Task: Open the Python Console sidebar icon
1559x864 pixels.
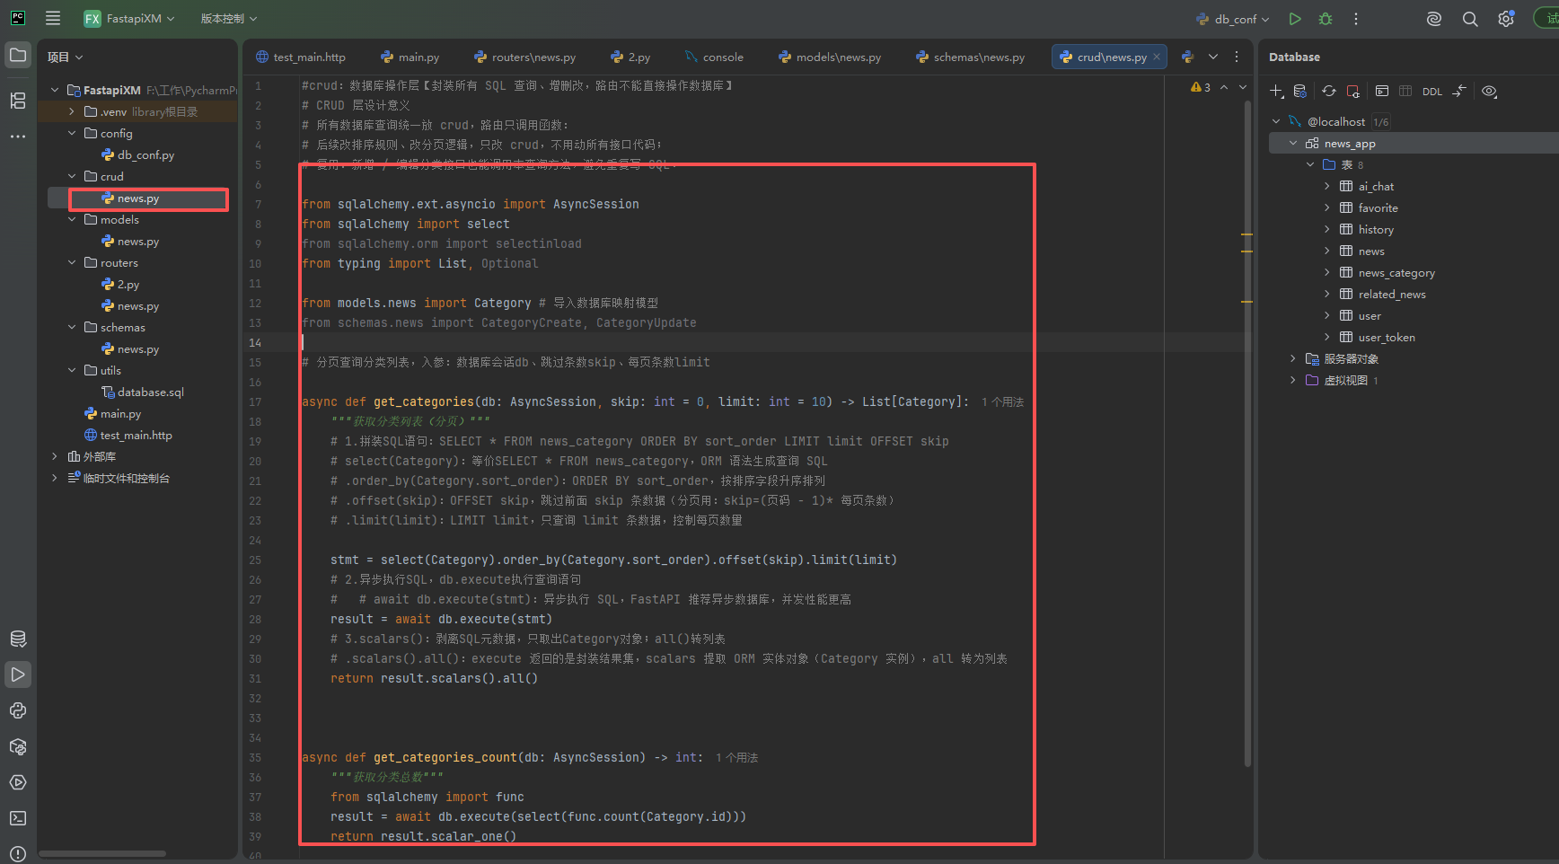Action: (18, 710)
